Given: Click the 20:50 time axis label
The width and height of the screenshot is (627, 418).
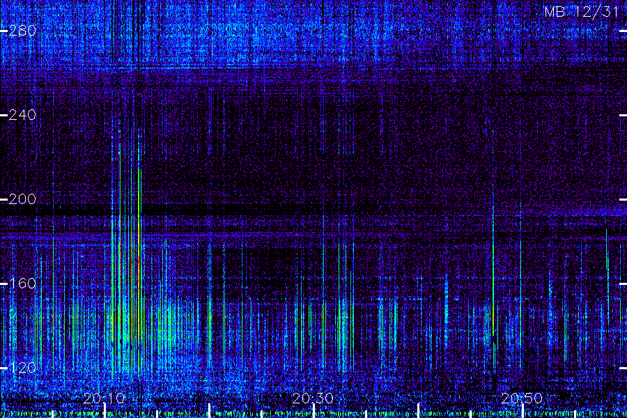Looking at the screenshot, I should (x=522, y=398).
